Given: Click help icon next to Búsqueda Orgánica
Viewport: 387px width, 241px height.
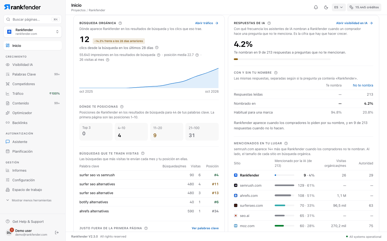Looking at the screenshot, I should pyautogui.click(x=120, y=23).
